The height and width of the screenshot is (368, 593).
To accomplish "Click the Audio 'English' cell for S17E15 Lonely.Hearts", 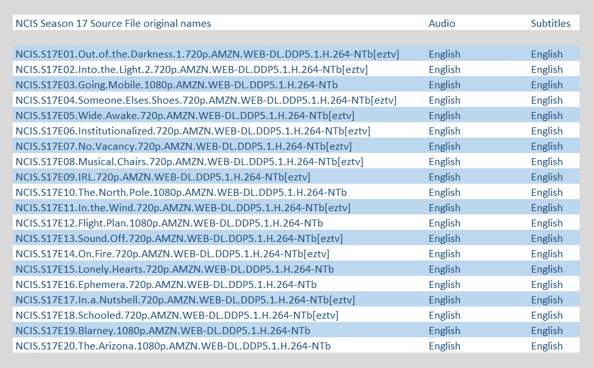I will 445,269.
